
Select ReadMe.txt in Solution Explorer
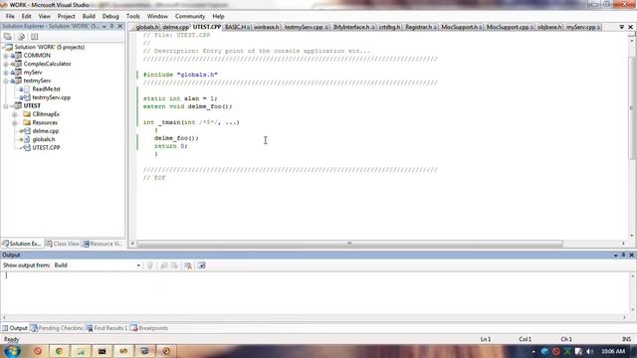46,89
